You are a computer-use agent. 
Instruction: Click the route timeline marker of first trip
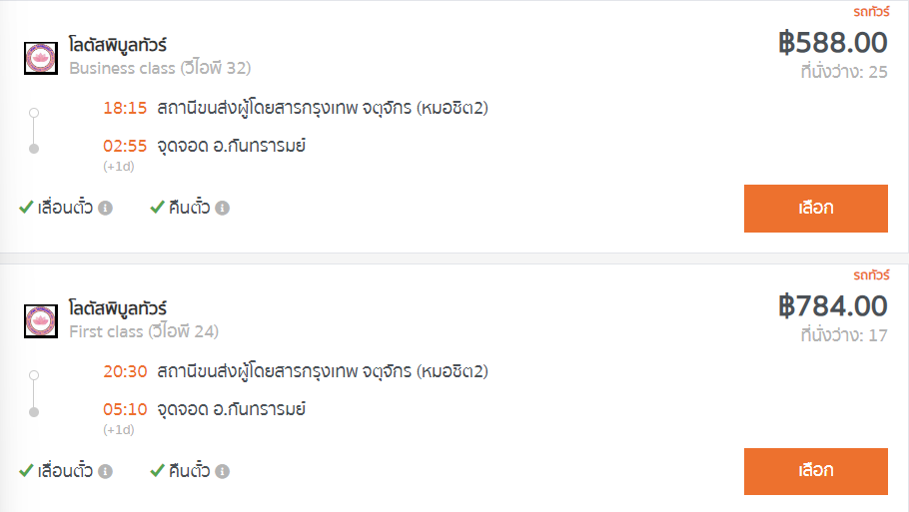34,131
